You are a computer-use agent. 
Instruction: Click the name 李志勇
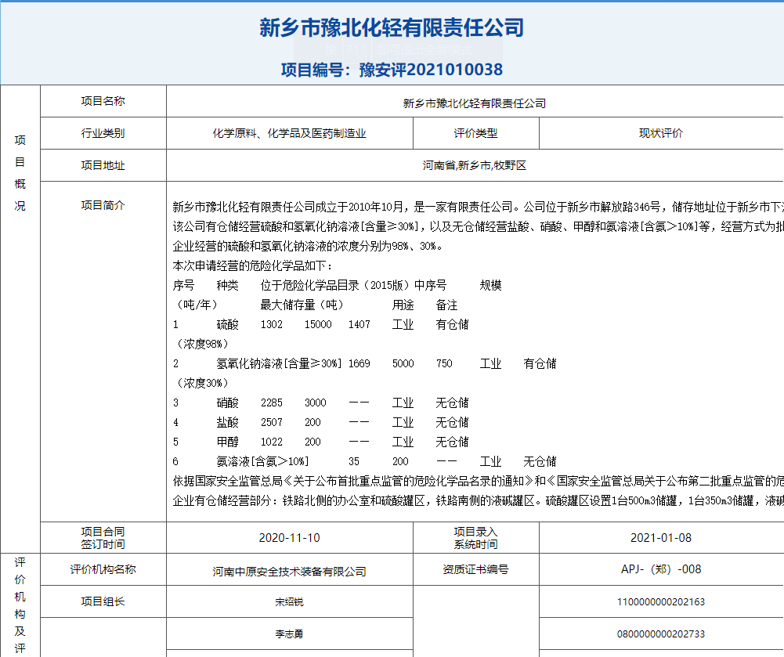click(290, 634)
